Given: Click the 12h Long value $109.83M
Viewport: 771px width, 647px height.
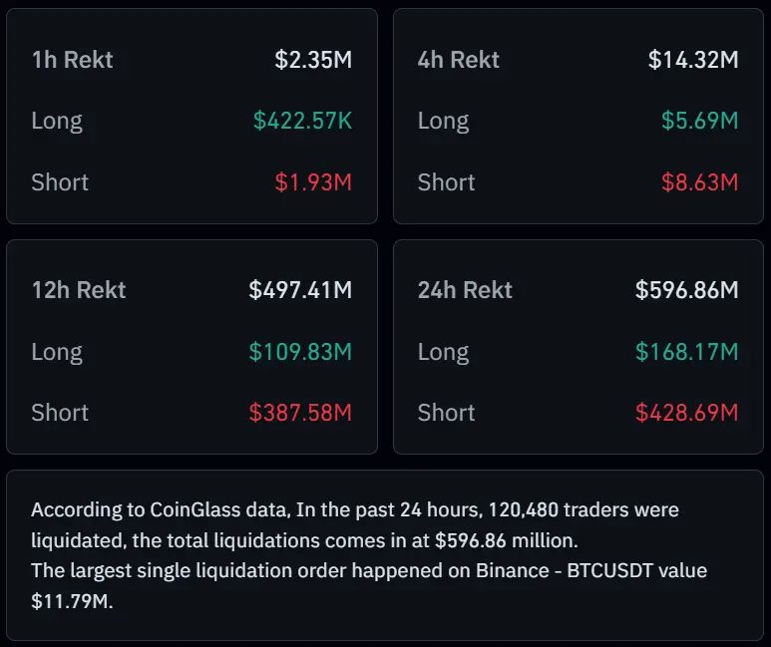Looking at the screenshot, I should 300,352.
